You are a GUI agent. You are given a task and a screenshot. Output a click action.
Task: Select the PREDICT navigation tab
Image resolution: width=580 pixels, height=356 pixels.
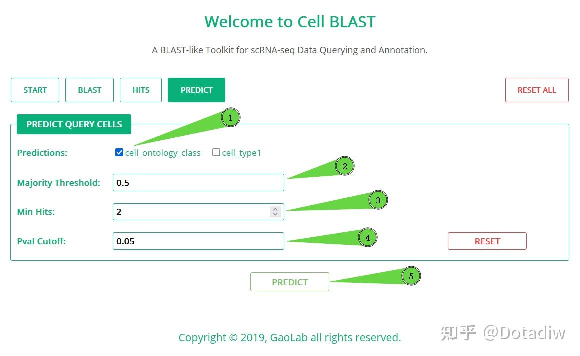click(196, 90)
